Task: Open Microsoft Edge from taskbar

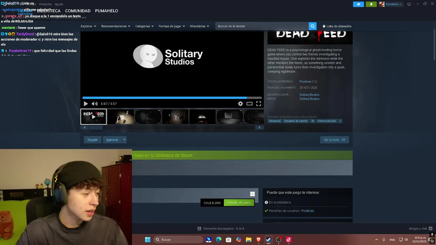Action: 219,240
